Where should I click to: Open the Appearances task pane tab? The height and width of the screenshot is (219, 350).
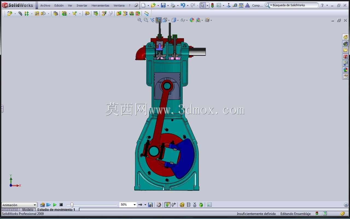point(346,70)
